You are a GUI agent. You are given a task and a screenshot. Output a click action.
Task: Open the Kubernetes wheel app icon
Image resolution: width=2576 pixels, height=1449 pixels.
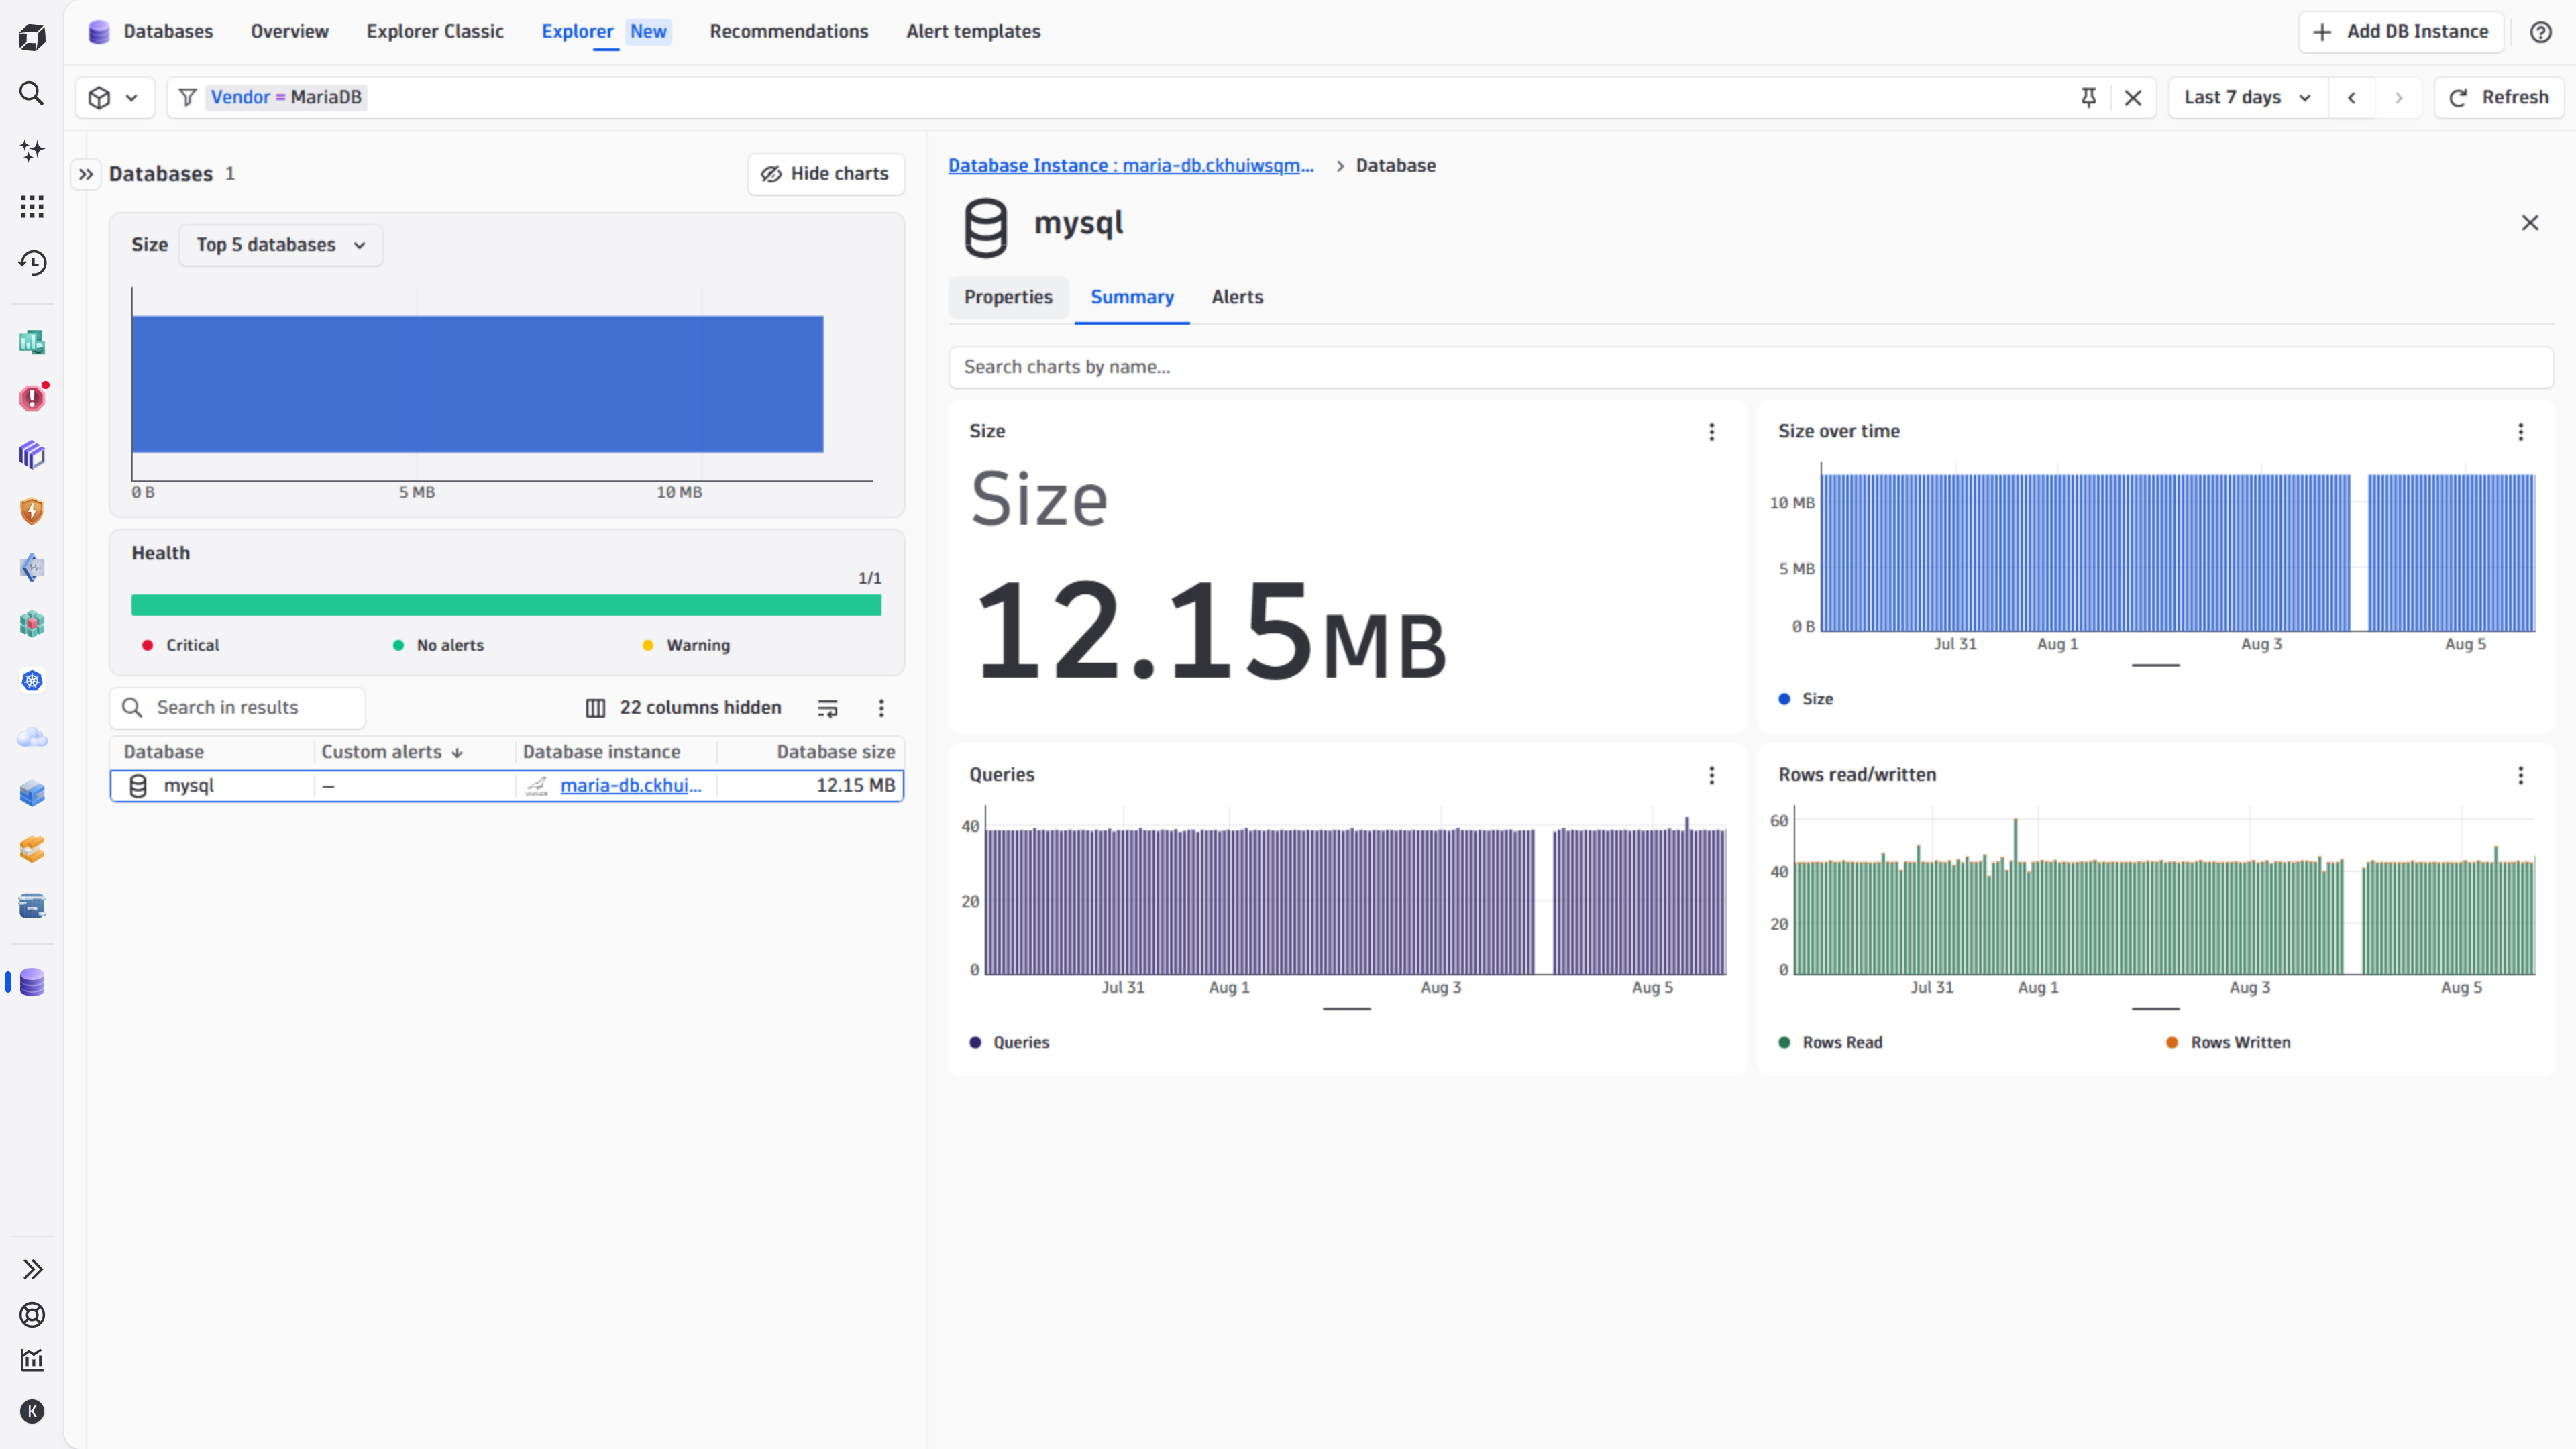[32, 680]
